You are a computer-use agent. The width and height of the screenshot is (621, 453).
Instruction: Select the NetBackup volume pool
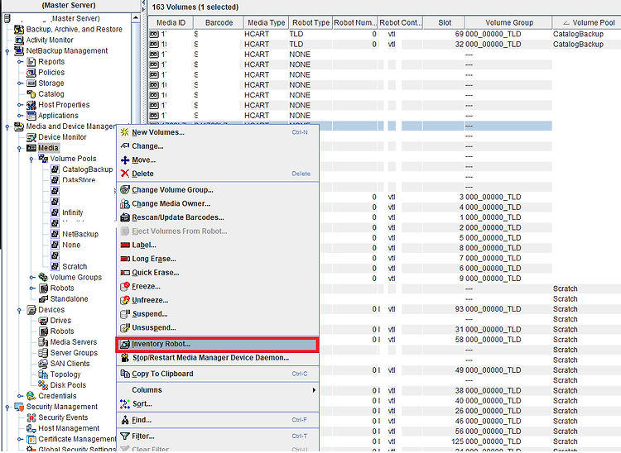(x=80, y=234)
